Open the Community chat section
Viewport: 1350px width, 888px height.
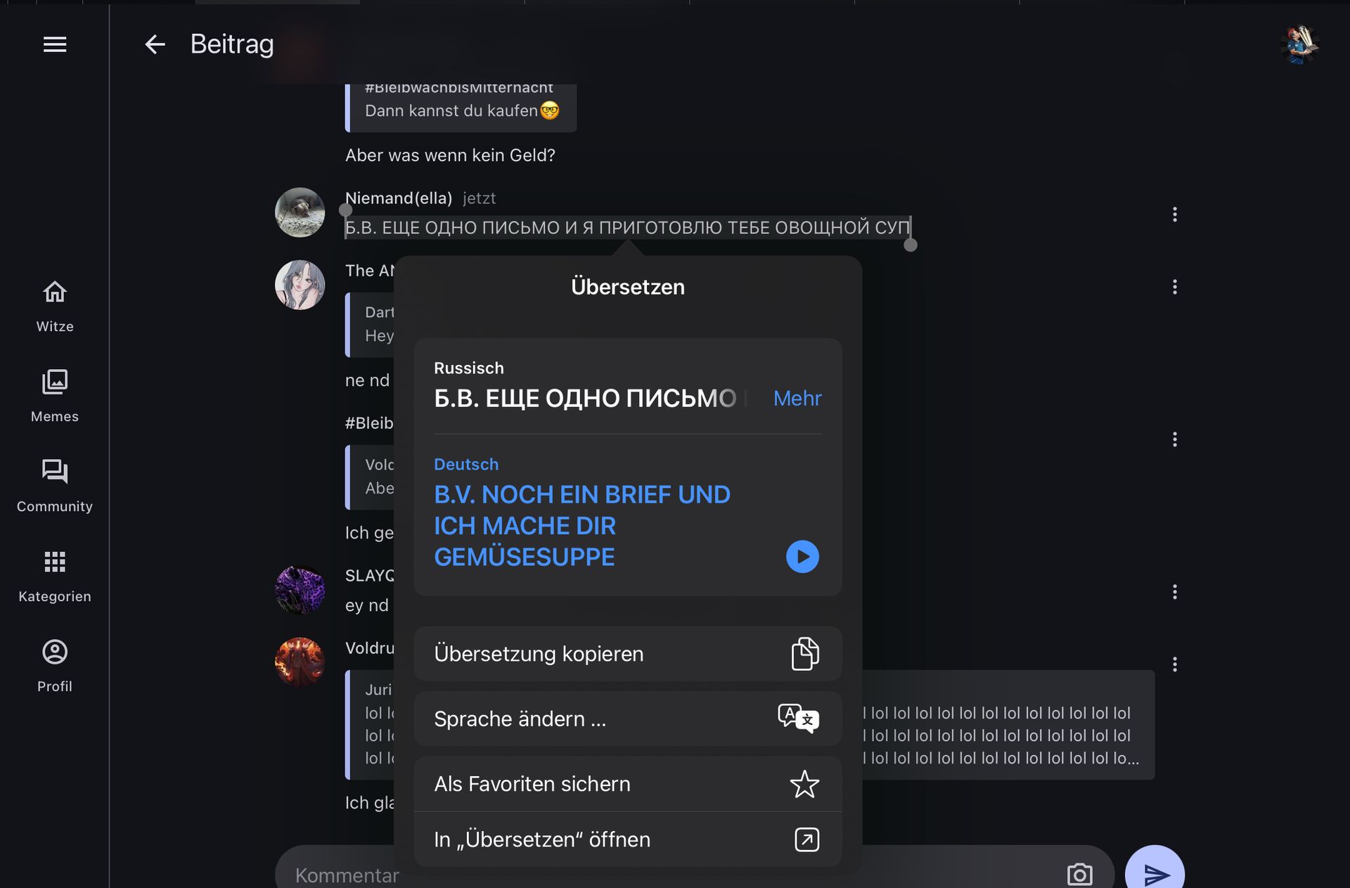(55, 487)
